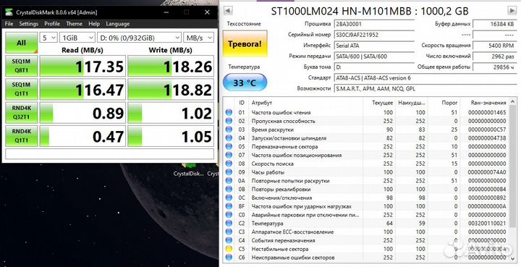Go to next disk with right arrow
Image resolution: width=521 pixels, height=267 pixels.
tap(512, 11)
